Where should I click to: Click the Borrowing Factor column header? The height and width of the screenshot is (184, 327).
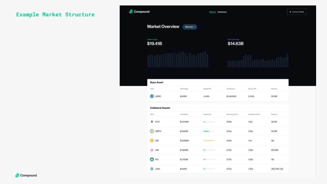pos(232,114)
